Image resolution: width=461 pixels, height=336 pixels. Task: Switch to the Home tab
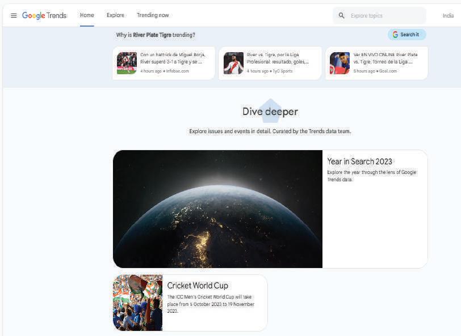click(87, 15)
